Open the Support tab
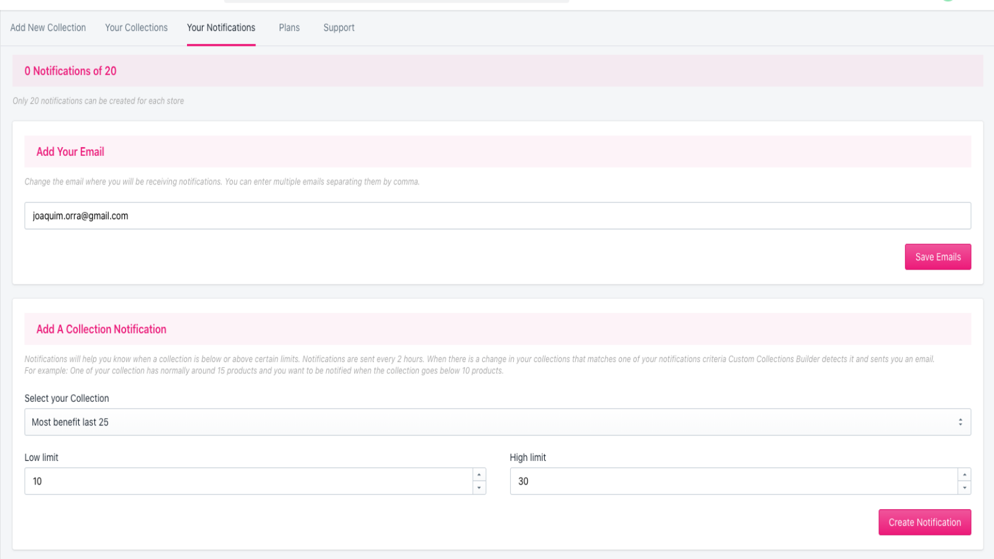 [x=339, y=28]
